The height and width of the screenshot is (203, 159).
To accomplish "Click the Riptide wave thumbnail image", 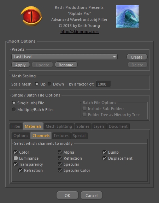I will coord(128,16).
